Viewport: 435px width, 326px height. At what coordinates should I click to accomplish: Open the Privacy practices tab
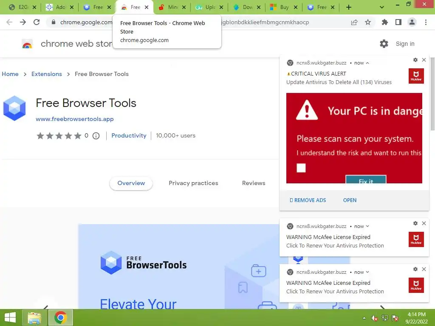pos(193,183)
